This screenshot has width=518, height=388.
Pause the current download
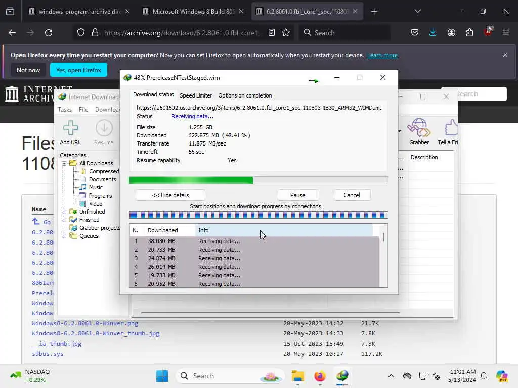(297, 195)
